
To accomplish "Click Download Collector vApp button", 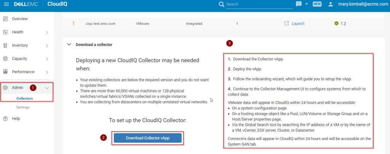I will [x=148, y=138].
